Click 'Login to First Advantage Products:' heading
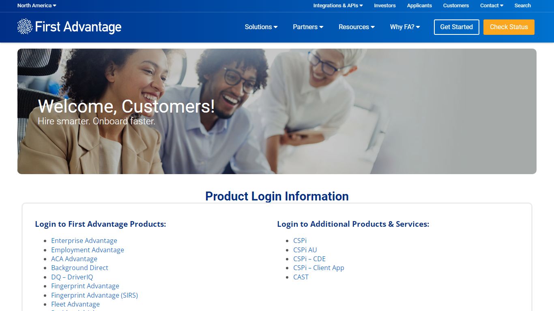 point(101,224)
